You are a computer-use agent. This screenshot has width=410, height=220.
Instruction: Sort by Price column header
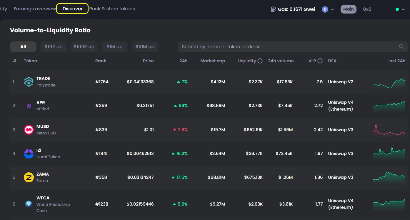pyautogui.click(x=148, y=61)
